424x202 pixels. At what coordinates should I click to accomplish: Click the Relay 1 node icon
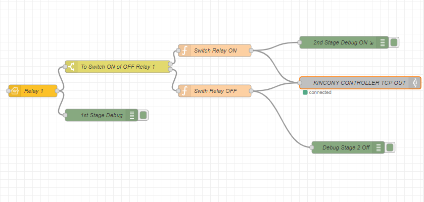pyautogui.click(x=15, y=91)
